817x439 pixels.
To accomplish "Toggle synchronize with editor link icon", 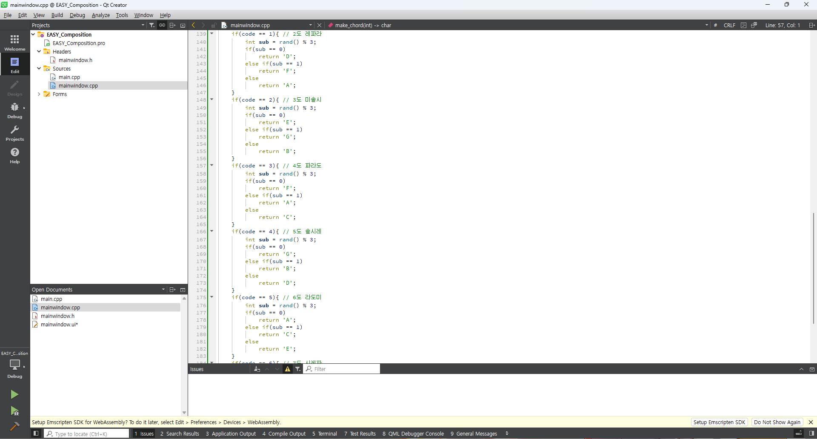I will 162,25.
